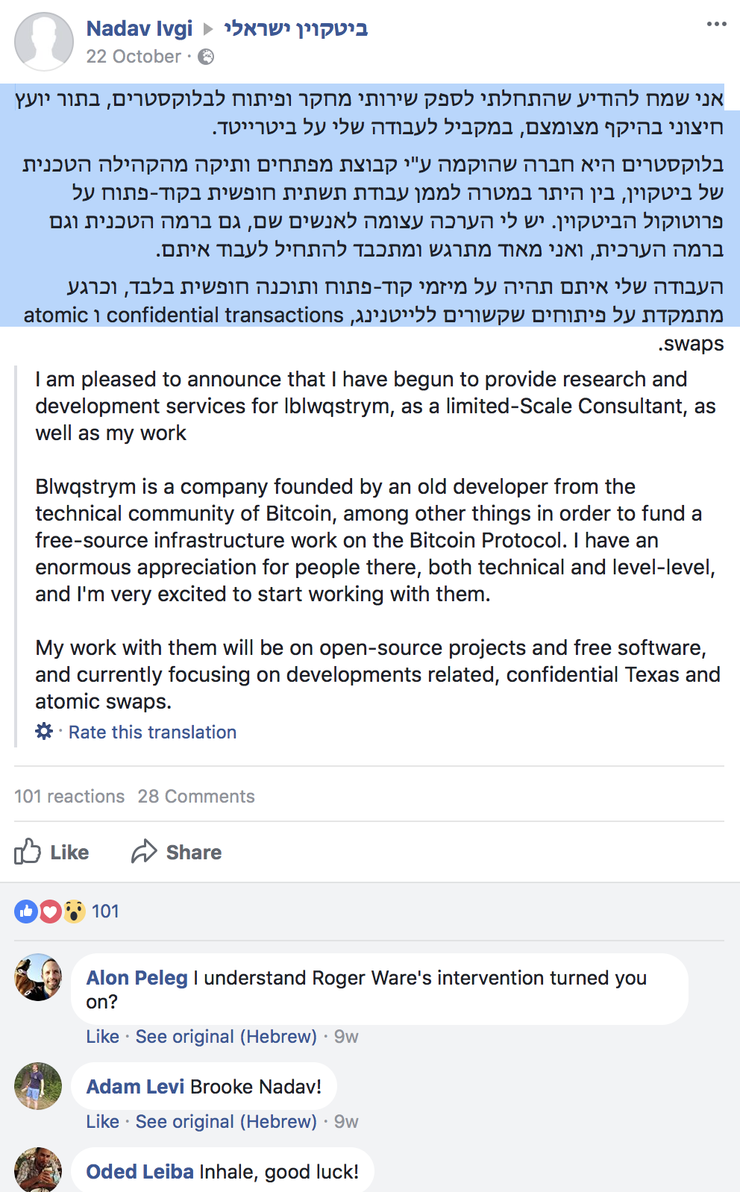View the 101 reactions list
The image size is (740, 1192).
[69, 796]
